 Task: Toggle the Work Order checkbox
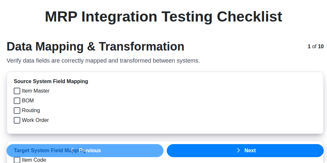pos(17,120)
